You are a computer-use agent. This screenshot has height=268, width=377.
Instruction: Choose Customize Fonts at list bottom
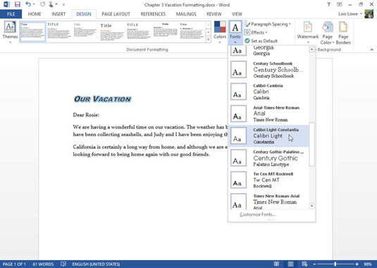point(257,214)
